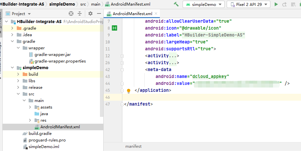Click HBuilder-Integrate-AS breadcrumb in navigation bar
Screen dimensions: 301x151
[x=22, y=4]
